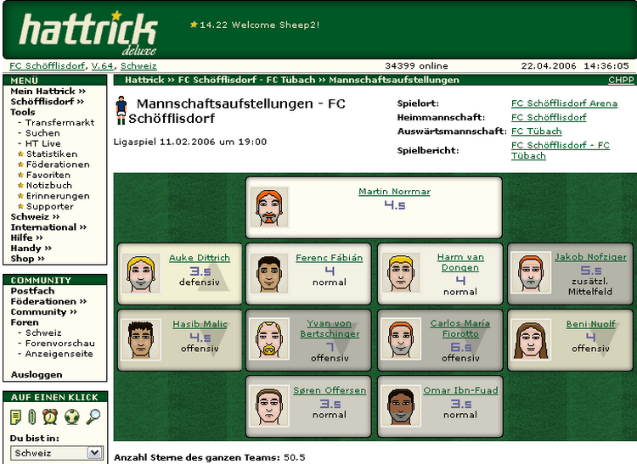The width and height of the screenshot is (637, 464).
Task: Open FC Schöfflisdorf Arena link
Action: (x=564, y=103)
